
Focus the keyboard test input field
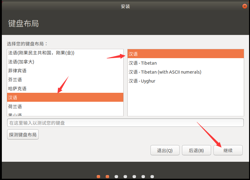pos(125,123)
